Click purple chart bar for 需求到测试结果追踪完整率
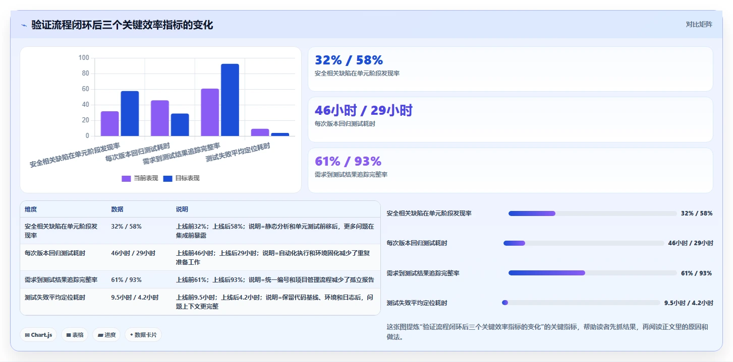Image resolution: width=733 pixels, height=362 pixels. (x=210, y=112)
